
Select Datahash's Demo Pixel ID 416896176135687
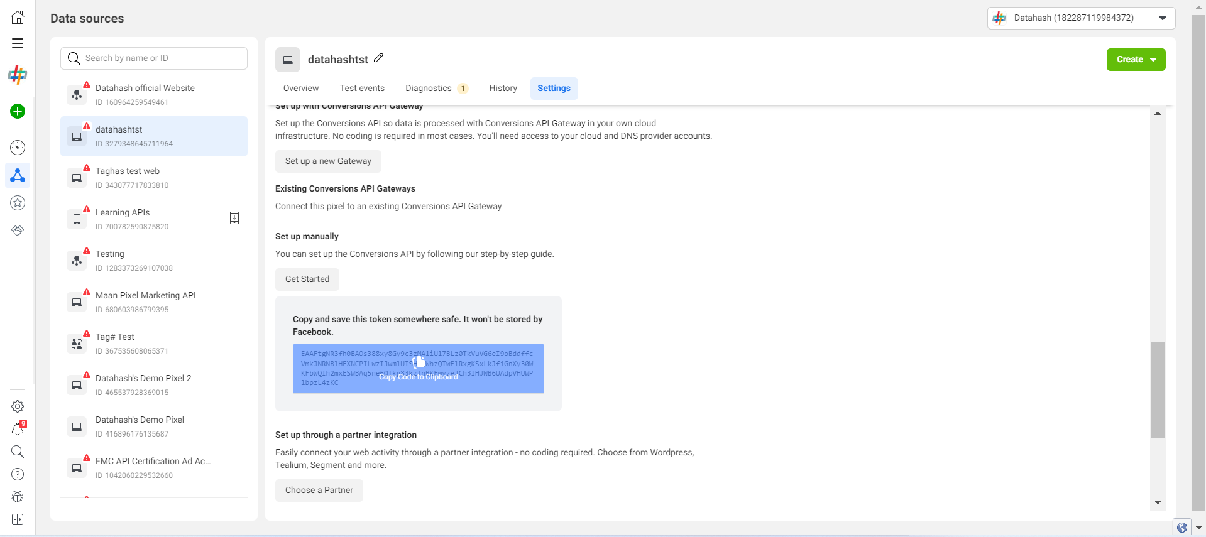pos(154,426)
